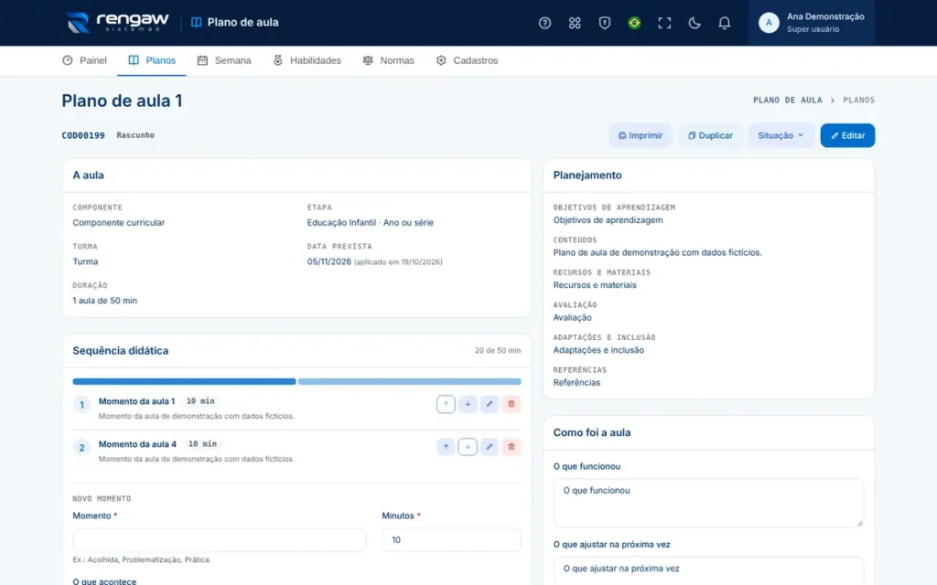937x585 pixels.
Task: Open the Normas tab
Action: [388, 60]
